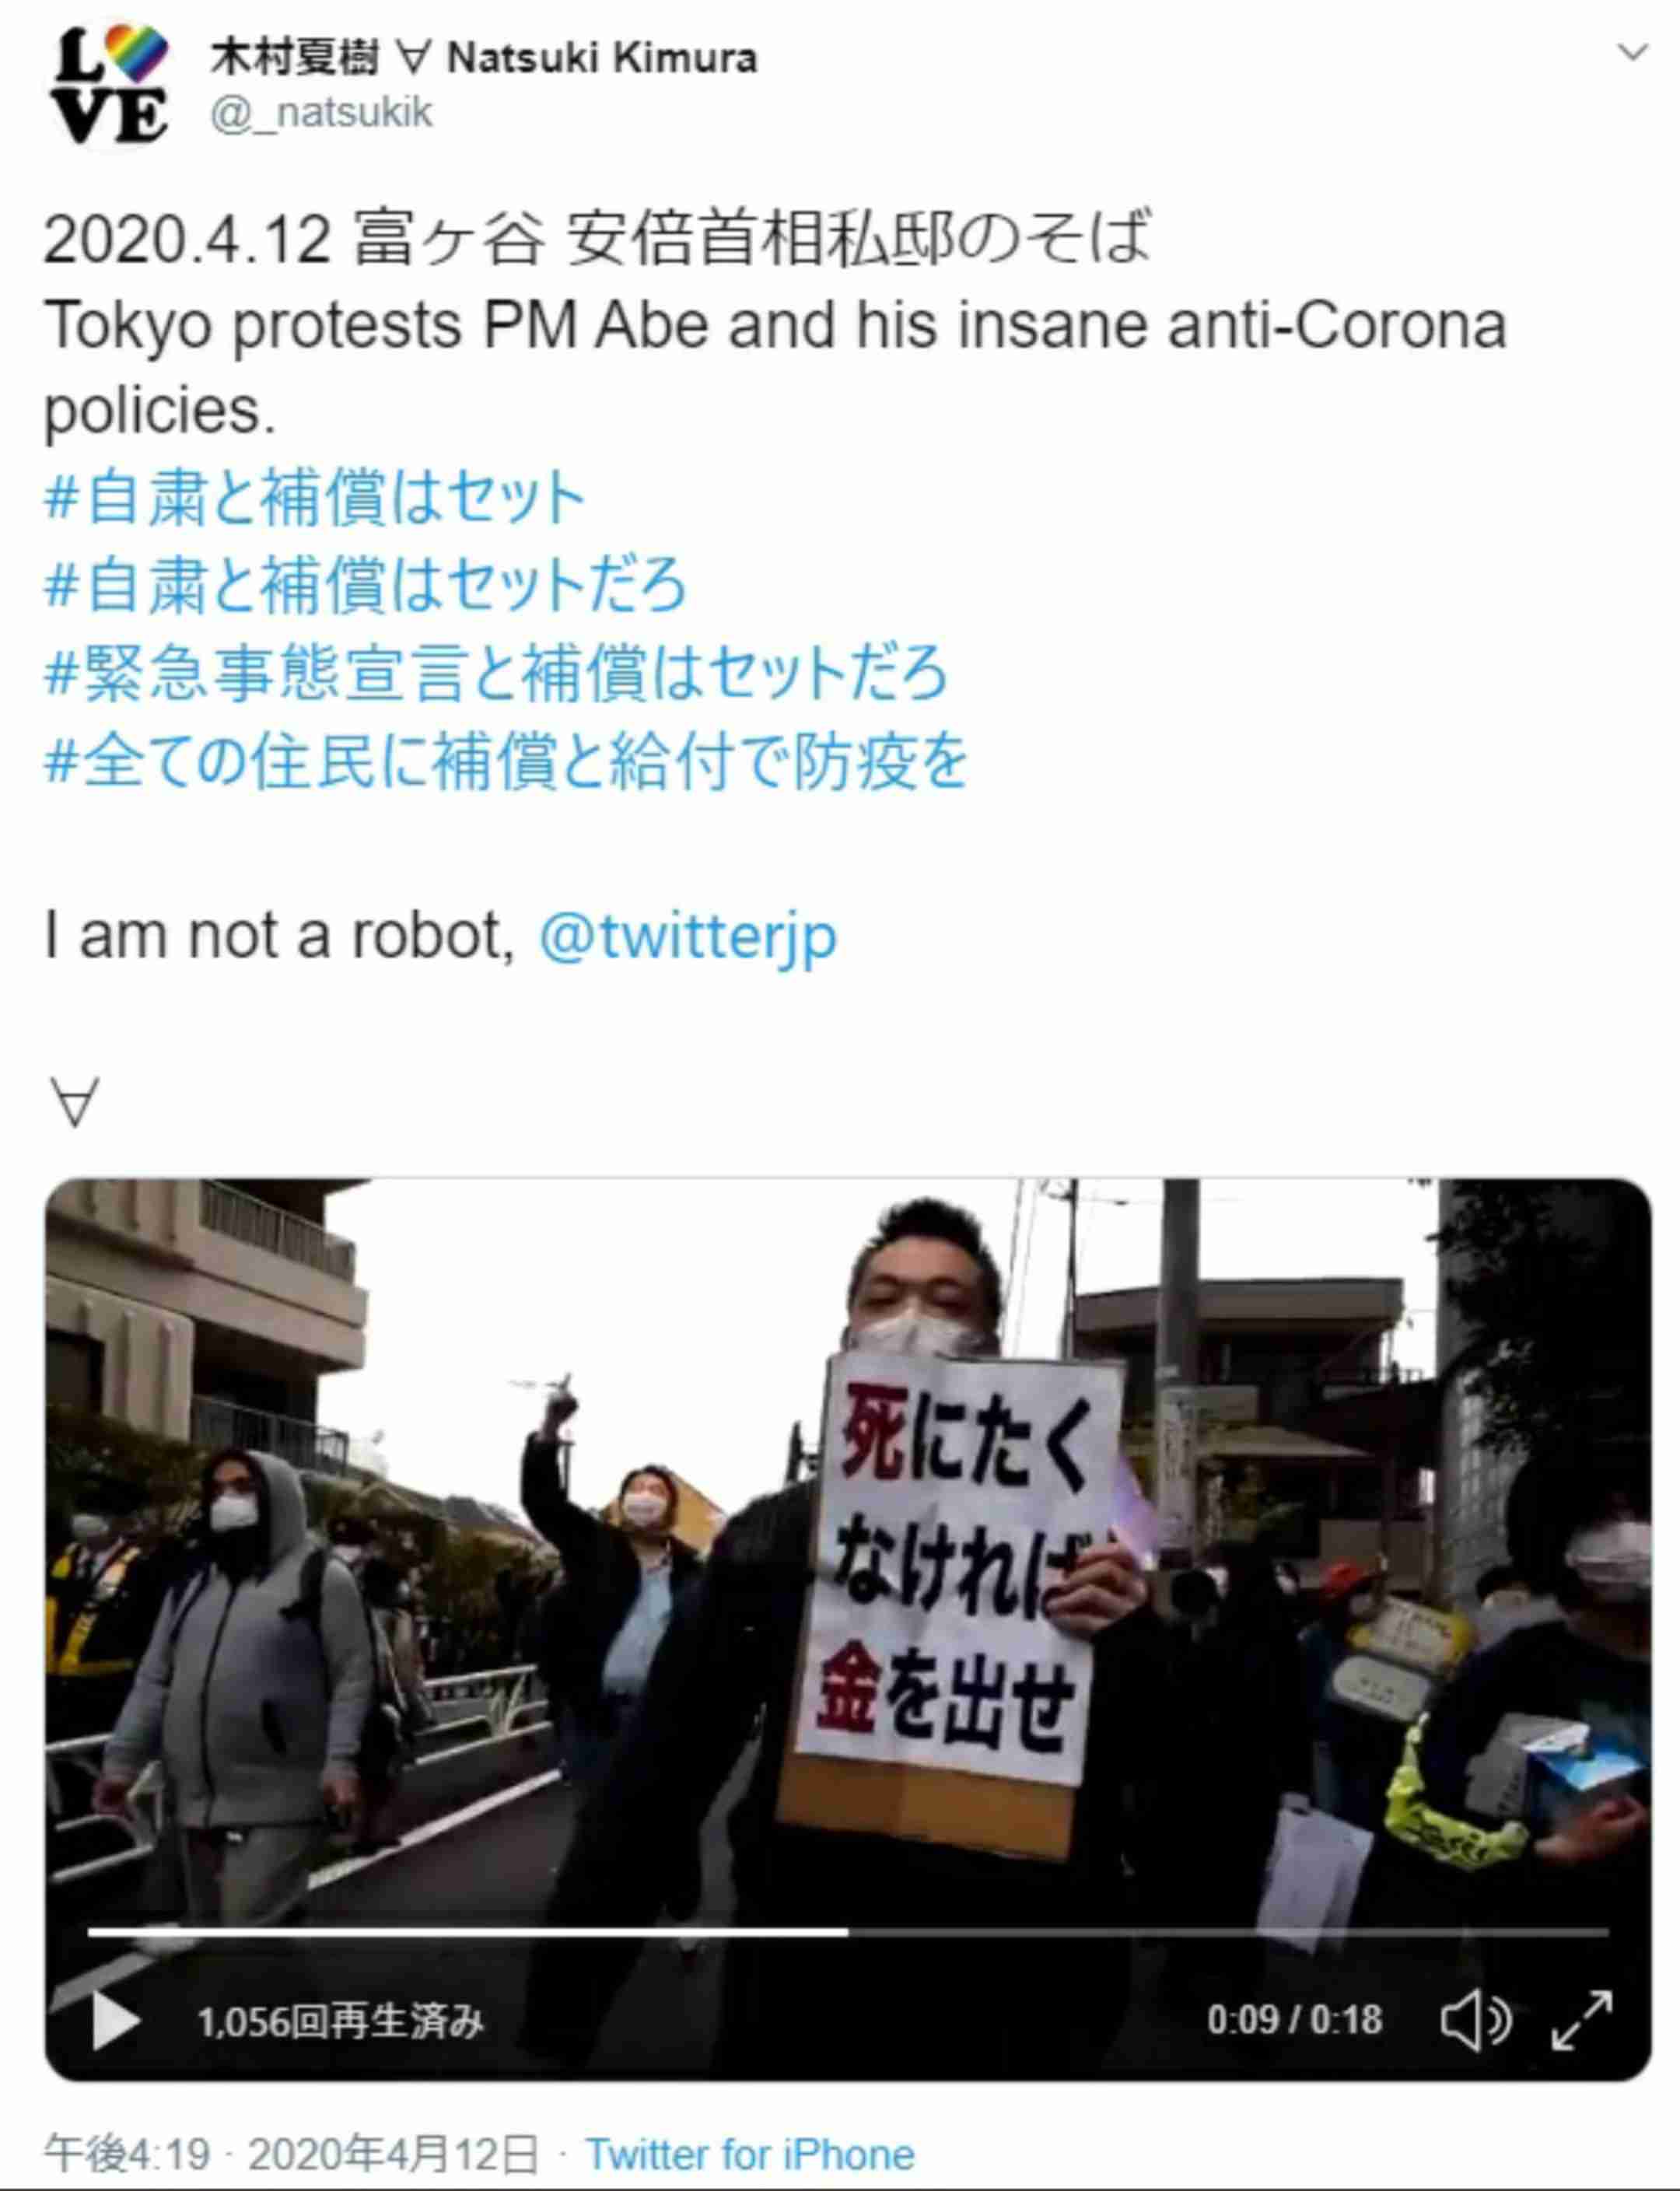The width and height of the screenshot is (1680, 2191).
Task: Open the tweet options chevron menu
Action: click(x=1632, y=52)
